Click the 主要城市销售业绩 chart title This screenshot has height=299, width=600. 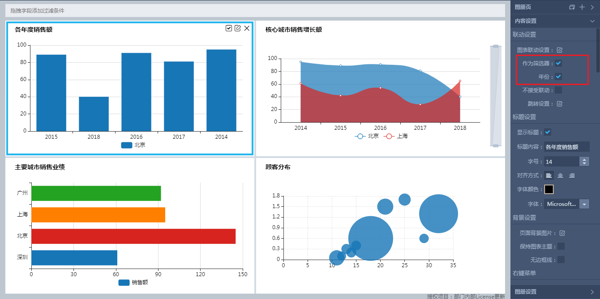point(40,167)
